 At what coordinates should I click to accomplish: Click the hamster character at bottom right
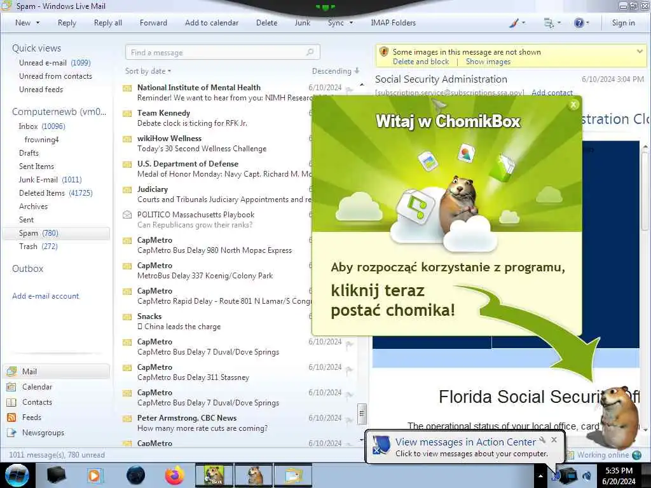click(x=618, y=417)
